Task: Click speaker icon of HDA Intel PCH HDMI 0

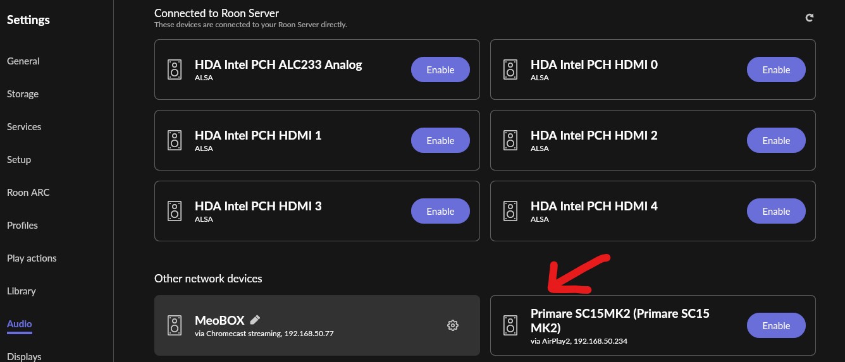Action: click(x=510, y=69)
